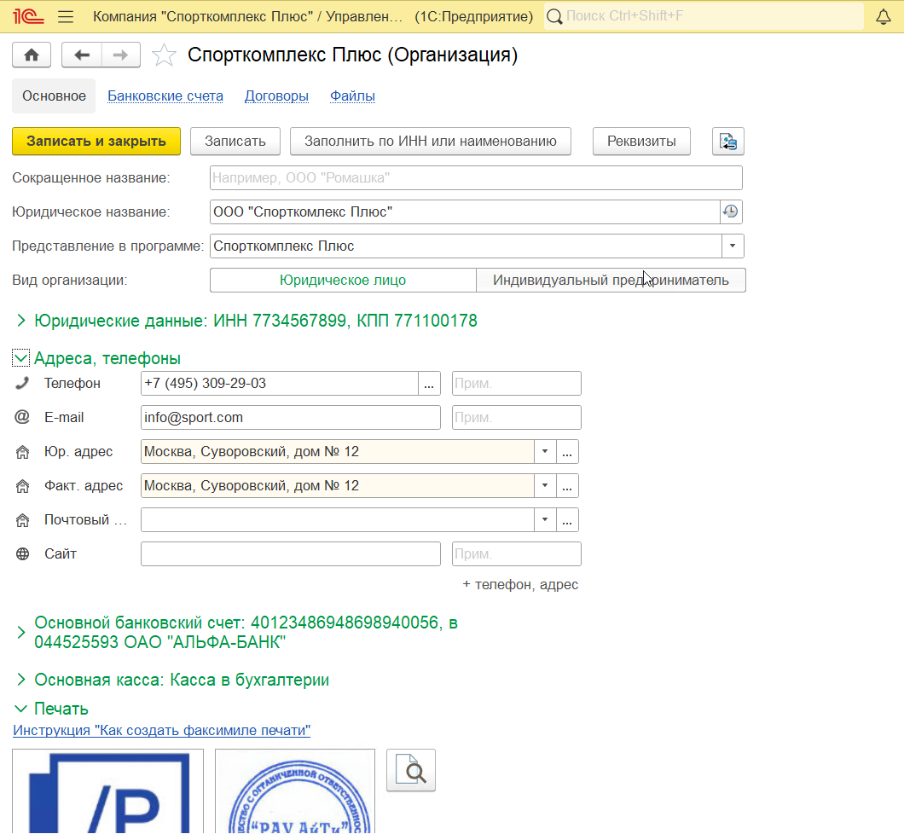Open the hamburger main menu
The height and width of the screenshot is (834, 904).
pyautogui.click(x=66, y=16)
